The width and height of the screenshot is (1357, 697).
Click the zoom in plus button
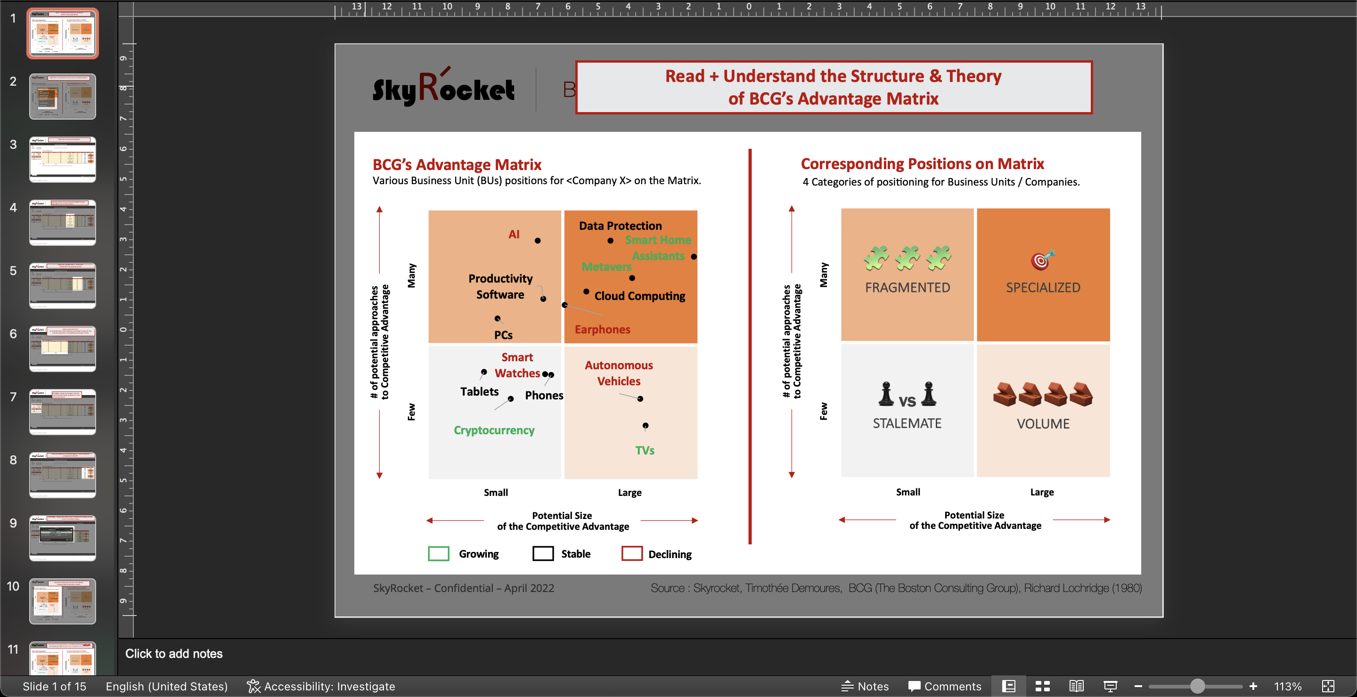[1253, 686]
